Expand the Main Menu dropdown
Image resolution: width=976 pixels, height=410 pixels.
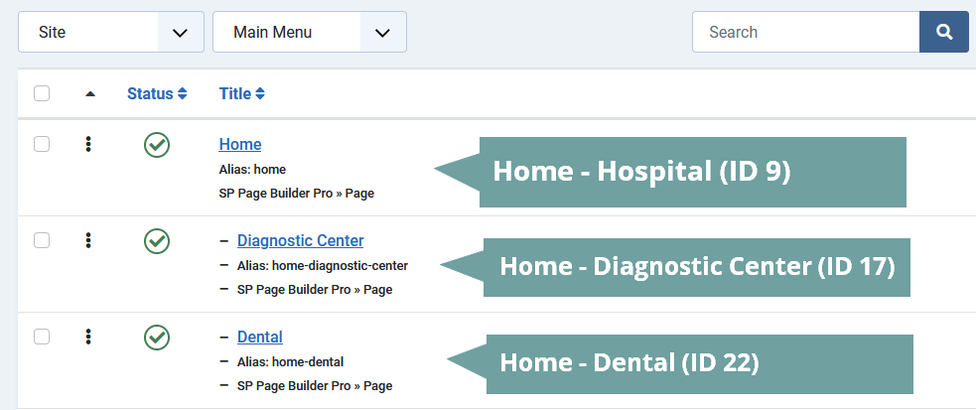click(309, 32)
